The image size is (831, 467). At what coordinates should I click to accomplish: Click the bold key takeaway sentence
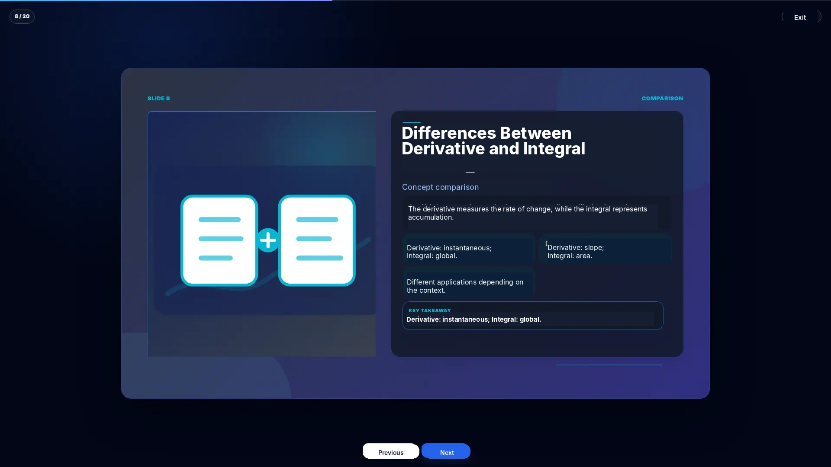[x=474, y=320]
